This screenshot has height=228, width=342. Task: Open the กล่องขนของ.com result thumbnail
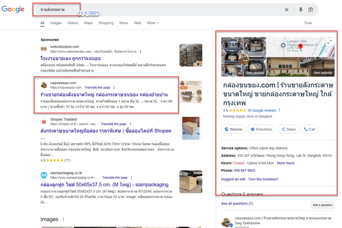point(191,92)
